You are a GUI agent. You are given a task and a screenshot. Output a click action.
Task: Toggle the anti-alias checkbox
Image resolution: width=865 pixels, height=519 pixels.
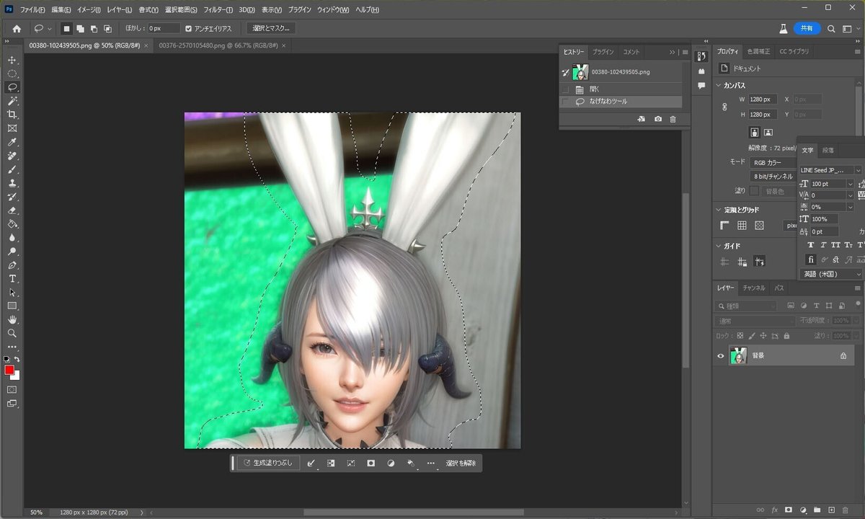coord(189,28)
